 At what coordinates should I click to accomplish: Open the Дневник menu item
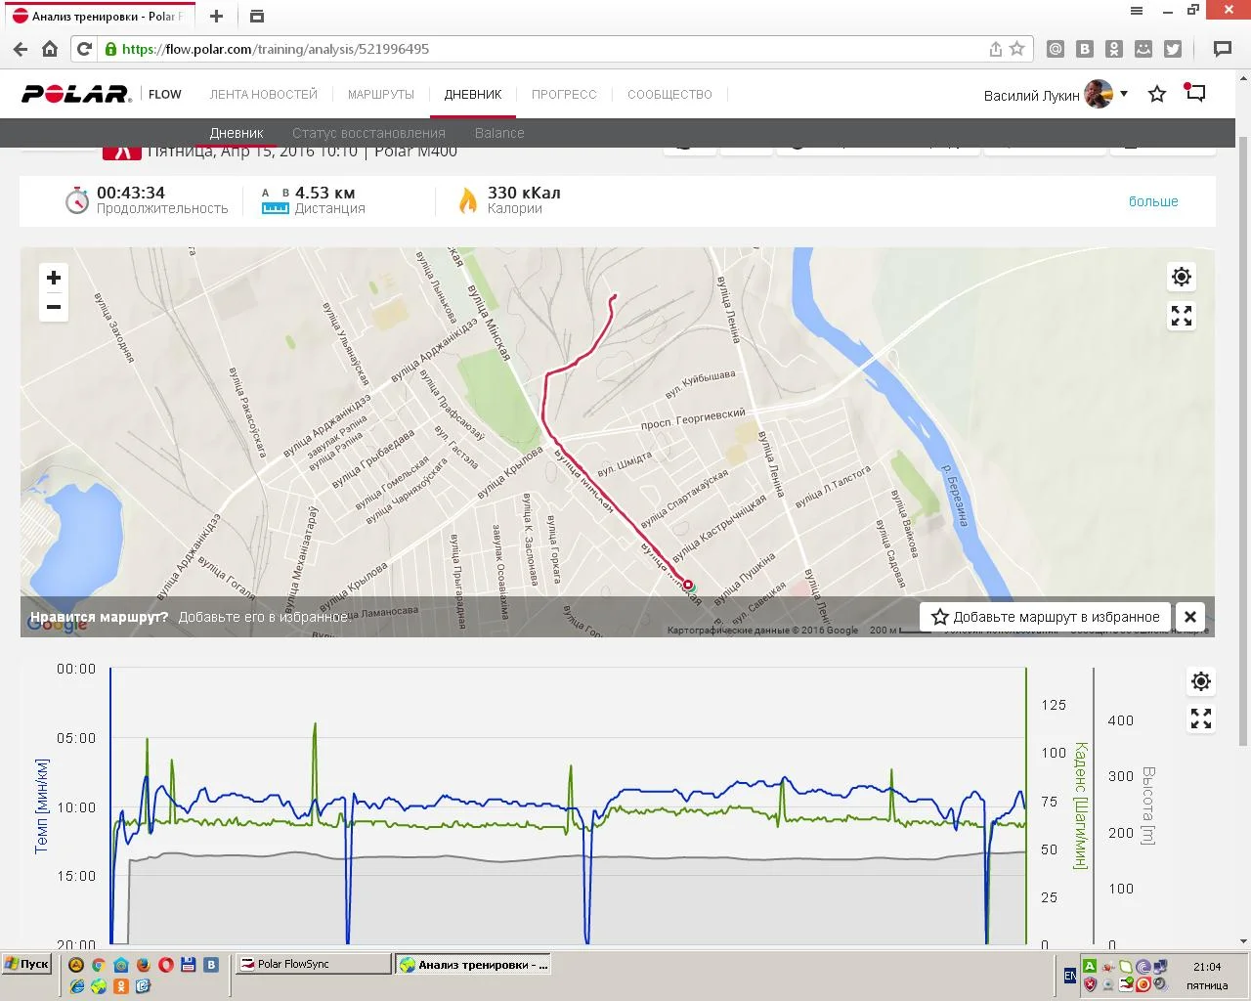pyautogui.click(x=473, y=95)
